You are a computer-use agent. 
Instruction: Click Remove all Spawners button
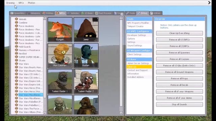tap(179, 52)
